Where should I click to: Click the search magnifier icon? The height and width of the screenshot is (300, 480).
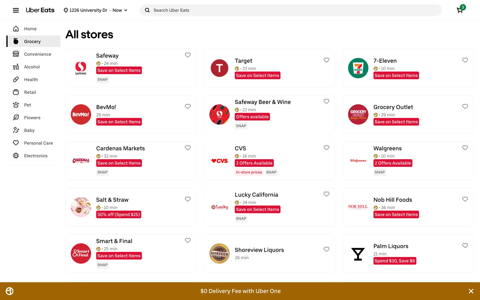(147, 10)
